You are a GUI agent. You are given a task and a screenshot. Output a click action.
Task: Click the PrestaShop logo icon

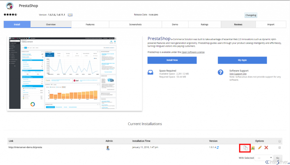coord(10,6)
